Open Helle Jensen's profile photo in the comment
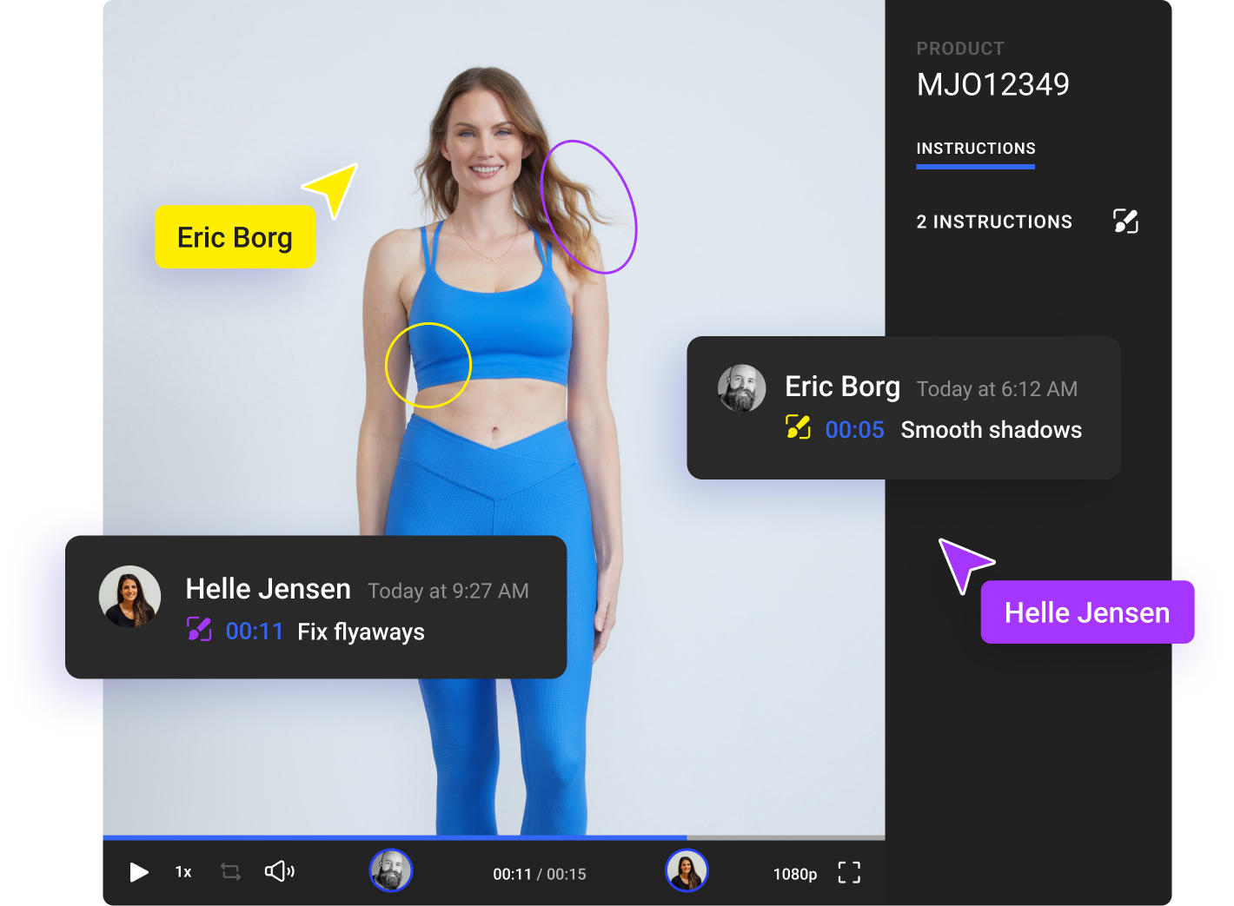Image resolution: width=1234 pixels, height=906 pixels. point(130,597)
